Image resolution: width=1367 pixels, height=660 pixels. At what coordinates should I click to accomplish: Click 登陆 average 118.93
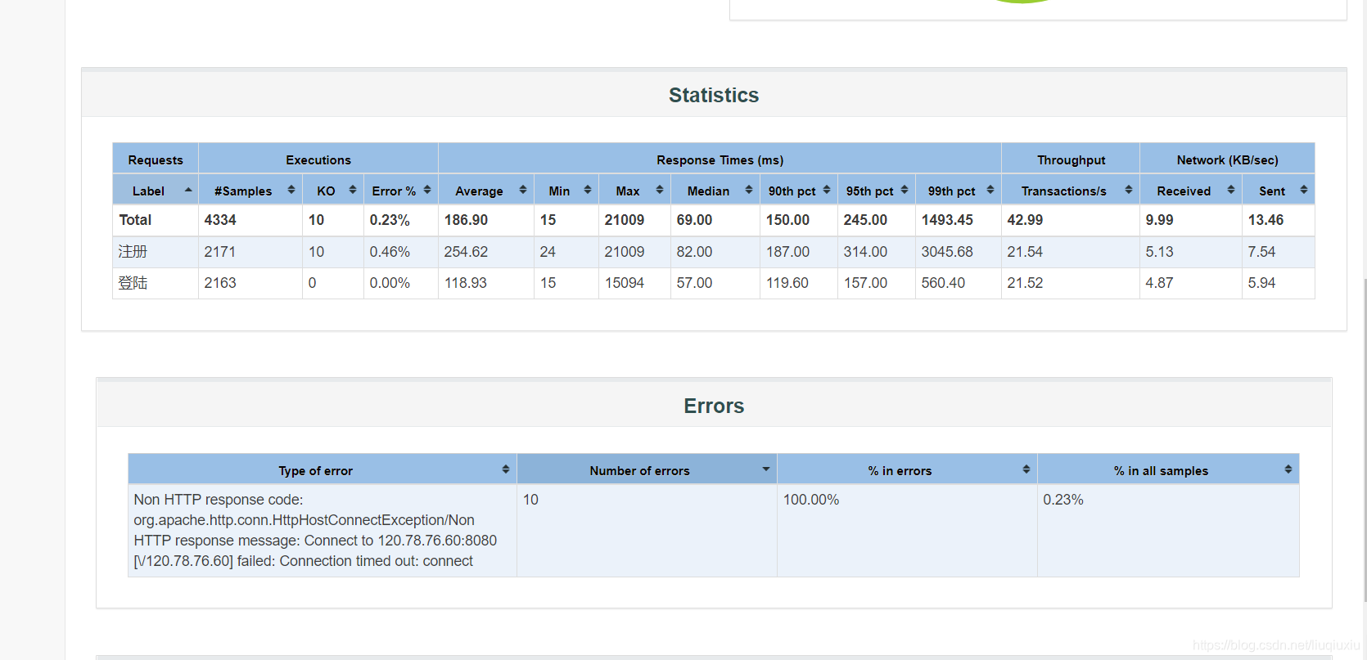(x=465, y=283)
